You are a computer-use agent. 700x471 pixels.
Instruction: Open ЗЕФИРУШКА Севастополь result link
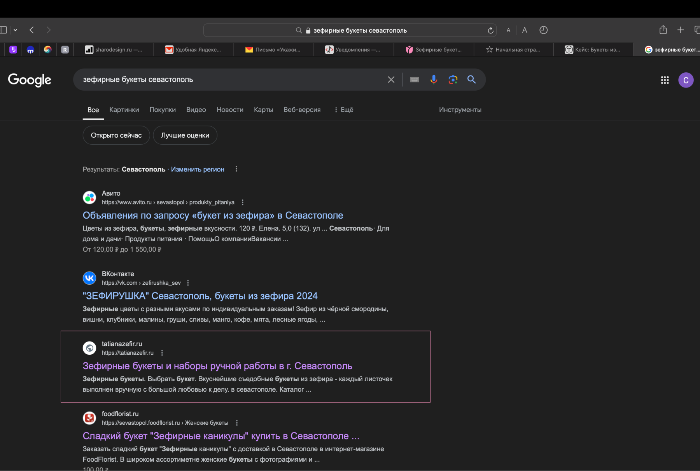click(x=200, y=296)
